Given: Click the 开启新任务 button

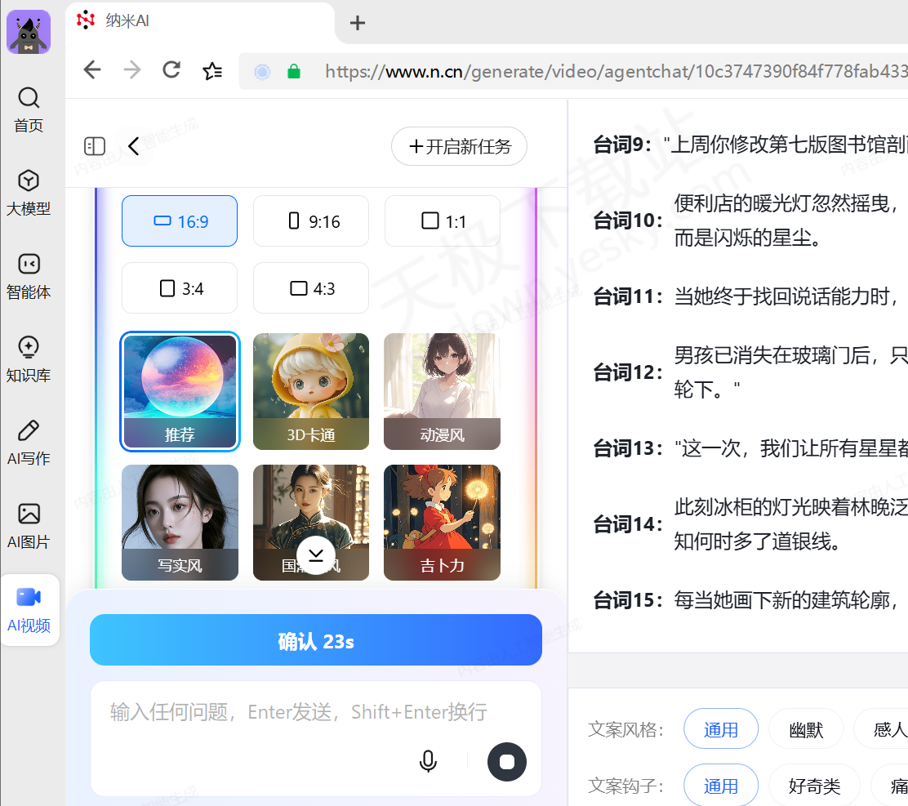Looking at the screenshot, I should click(x=459, y=147).
